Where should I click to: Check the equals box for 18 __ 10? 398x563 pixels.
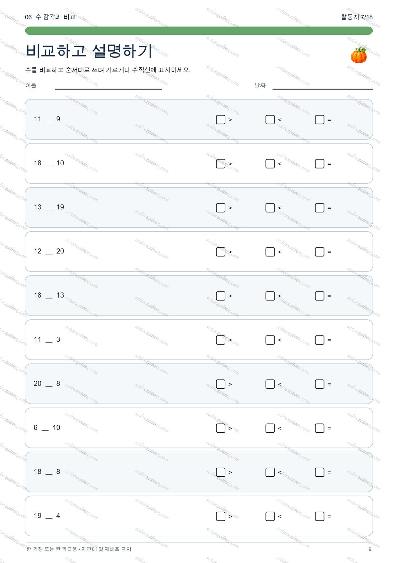[319, 164]
